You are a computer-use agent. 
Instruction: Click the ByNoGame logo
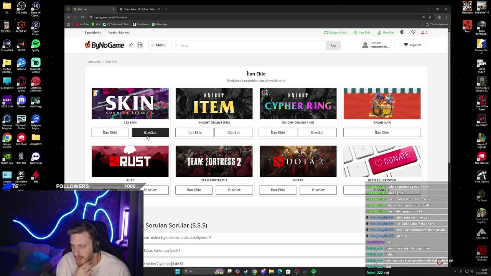coord(104,45)
